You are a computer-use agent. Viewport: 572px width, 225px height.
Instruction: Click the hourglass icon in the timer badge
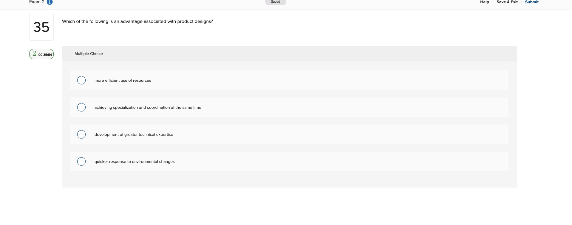pos(34,54)
